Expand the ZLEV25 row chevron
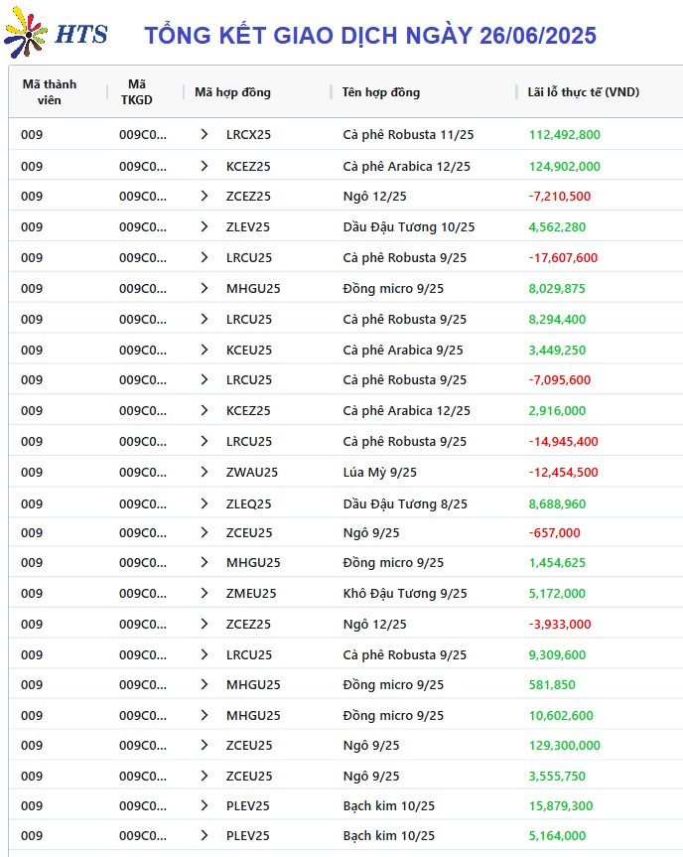This screenshot has height=857, width=683. tap(205, 226)
